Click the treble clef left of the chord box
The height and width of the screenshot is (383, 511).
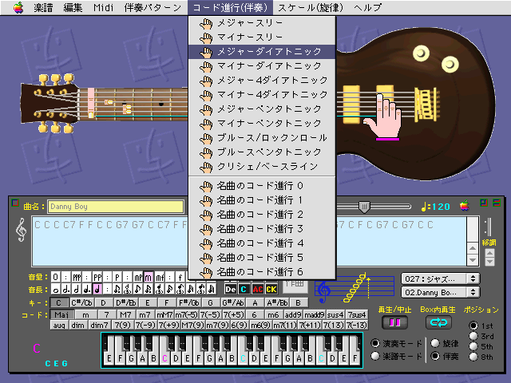click(x=22, y=230)
